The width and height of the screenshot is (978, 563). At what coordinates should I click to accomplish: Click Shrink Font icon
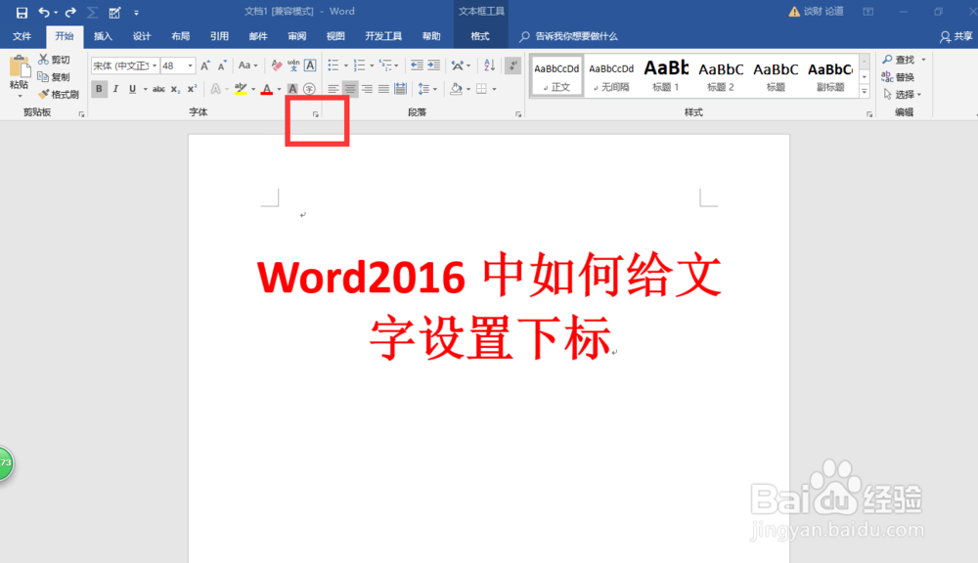pos(222,65)
